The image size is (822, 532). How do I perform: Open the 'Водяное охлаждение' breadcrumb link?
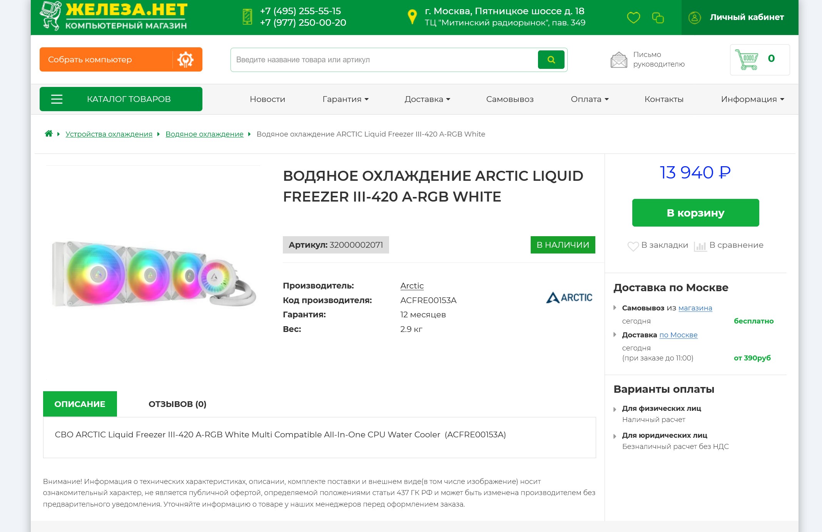[x=204, y=134]
